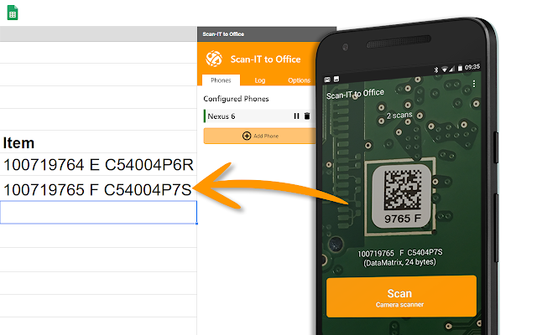Select the Item header cell

click(x=98, y=142)
